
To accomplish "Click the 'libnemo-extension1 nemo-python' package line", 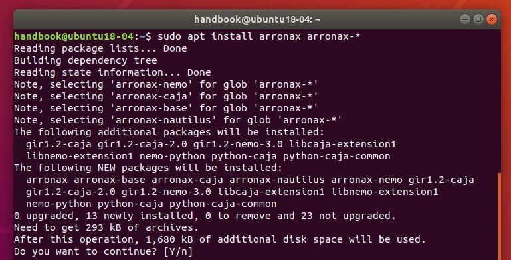I will coord(208,156).
